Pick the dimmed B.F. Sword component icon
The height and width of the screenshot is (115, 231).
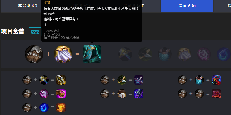click(x=125, y=54)
